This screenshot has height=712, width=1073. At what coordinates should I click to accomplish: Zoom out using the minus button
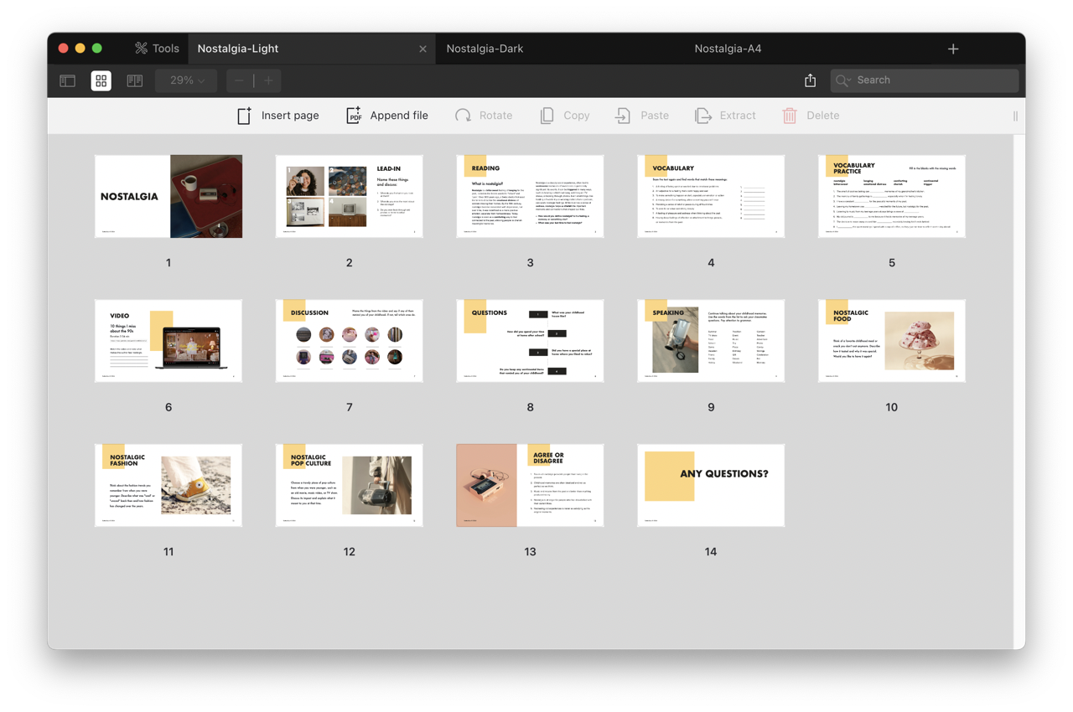pyautogui.click(x=240, y=80)
